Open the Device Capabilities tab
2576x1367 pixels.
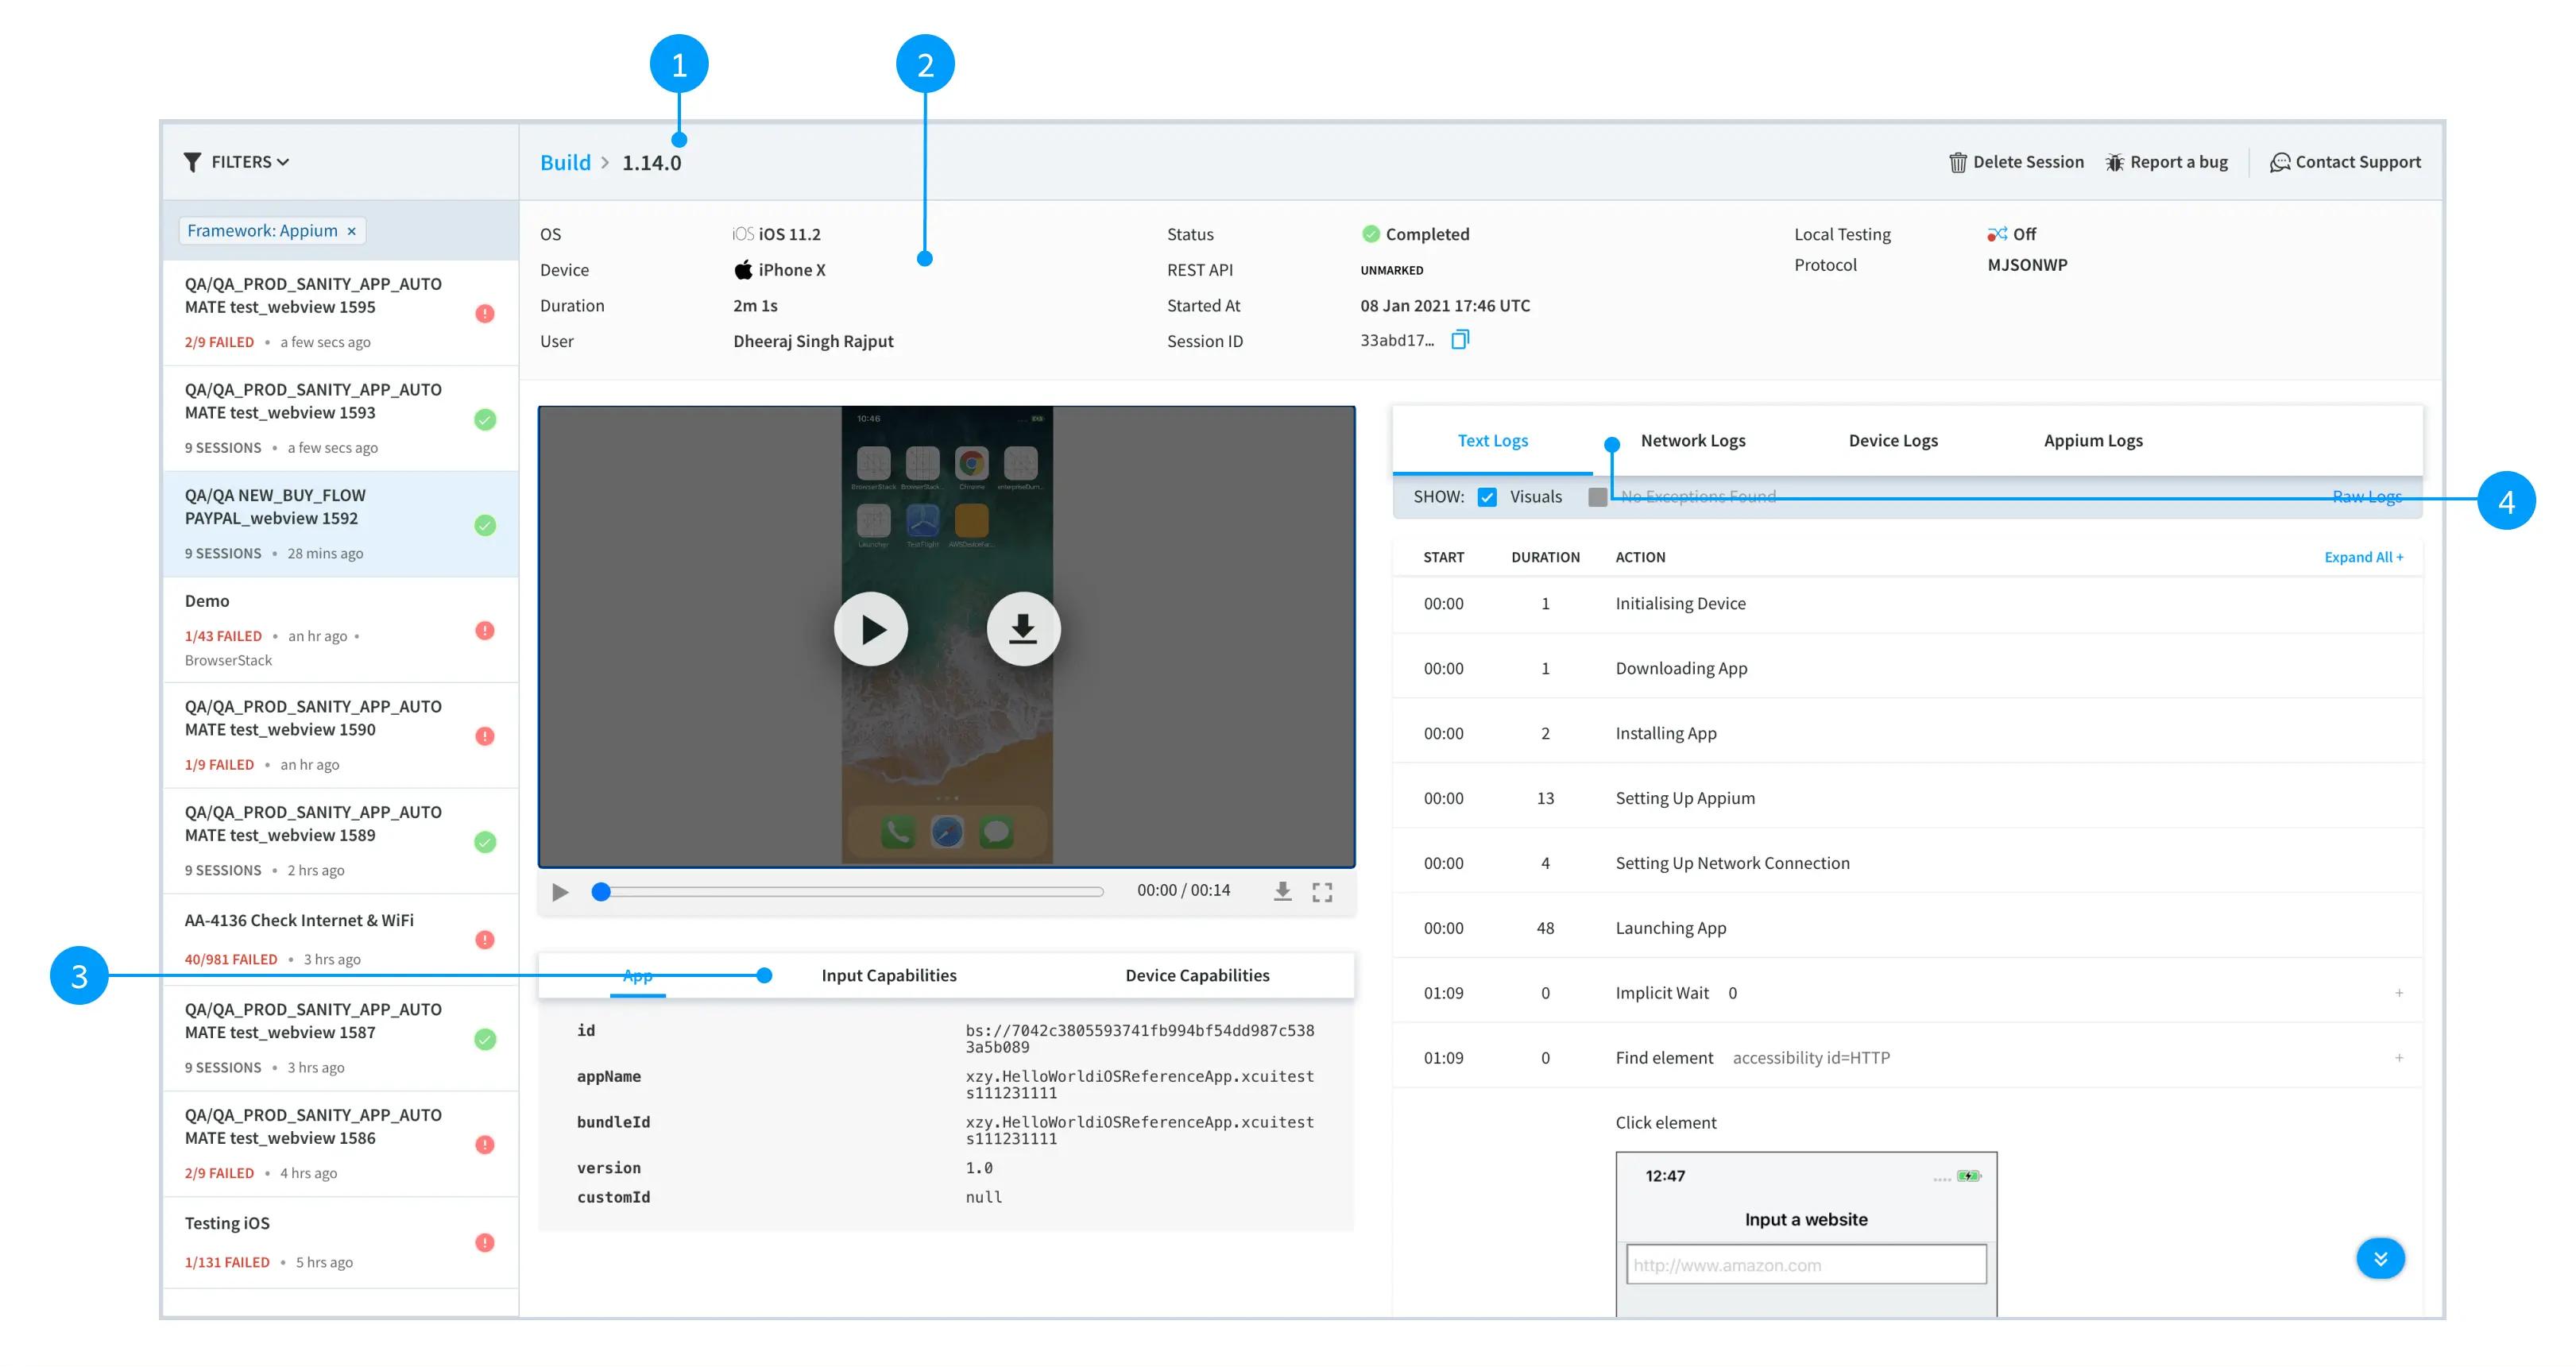pos(1196,975)
